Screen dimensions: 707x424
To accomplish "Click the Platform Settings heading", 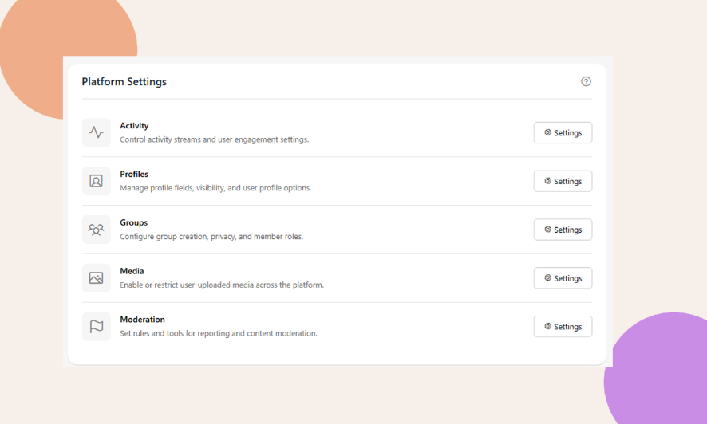I will click(x=124, y=82).
